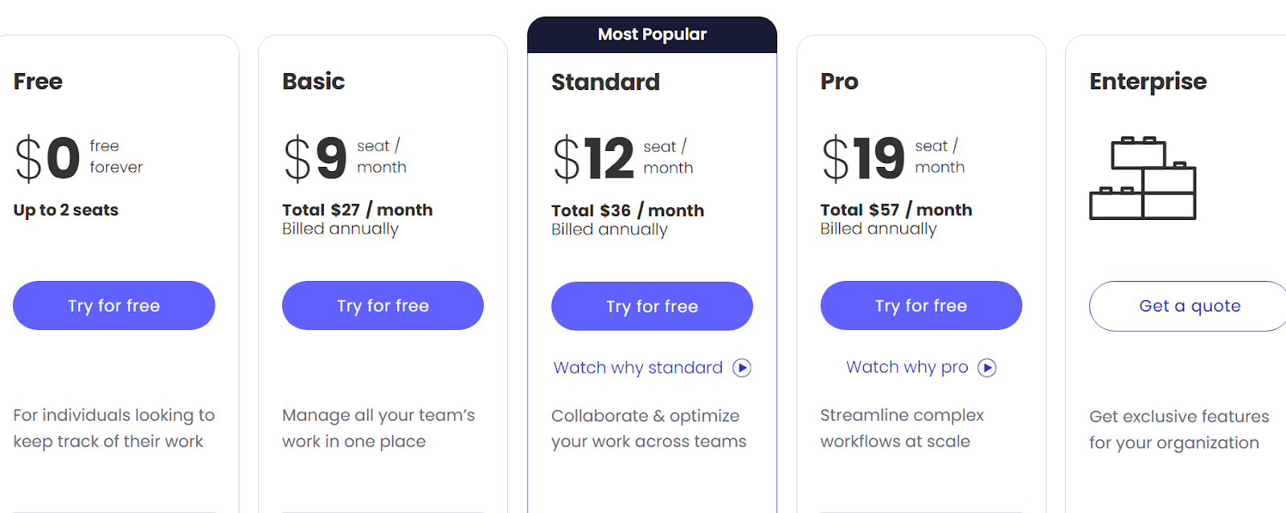Click the Enterprise building blocks icon
This screenshot has height=513, width=1286.
[1142, 178]
